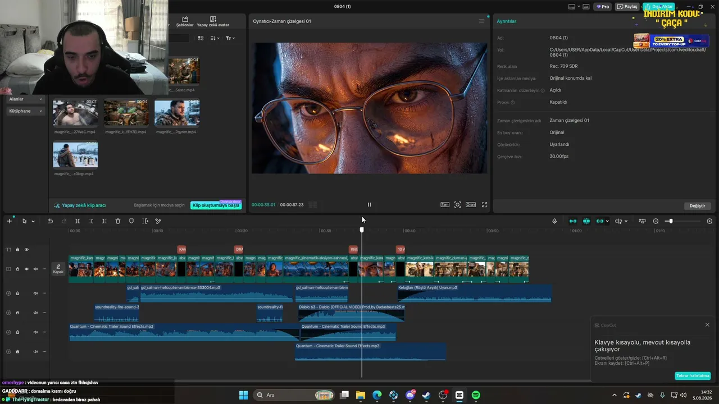Click the Pro upgrade button

603,7
